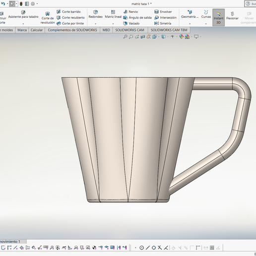Open the Apply Scene color sphere icon

coord(187,37)
